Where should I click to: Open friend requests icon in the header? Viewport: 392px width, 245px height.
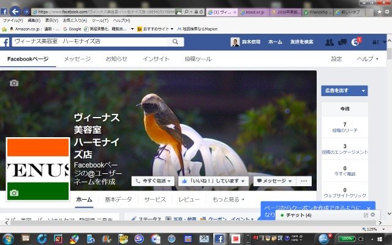coord(330,42)
